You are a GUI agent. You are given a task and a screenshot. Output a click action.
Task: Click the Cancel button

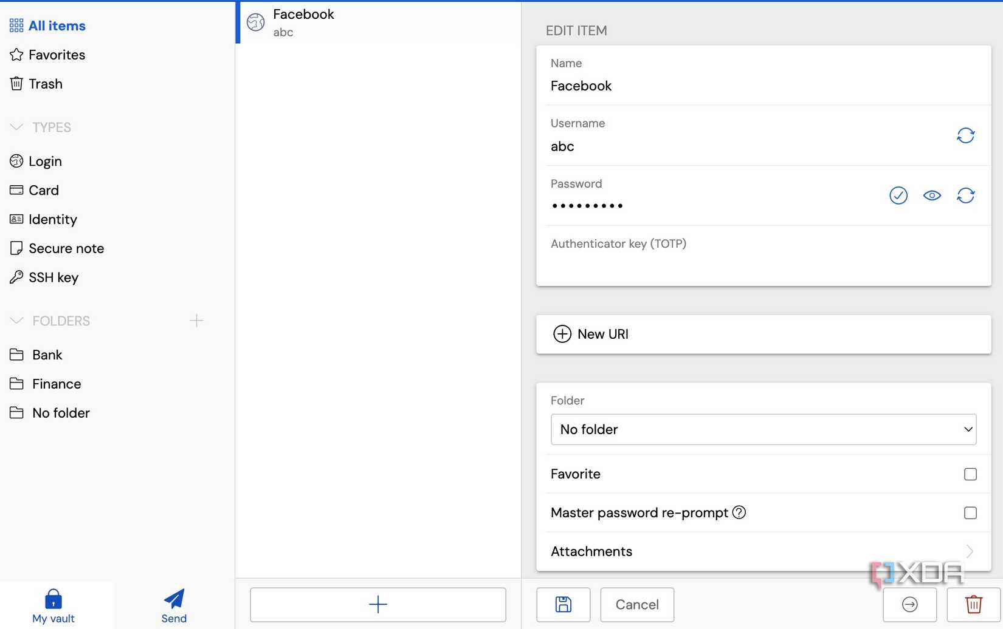pos(637,605)
